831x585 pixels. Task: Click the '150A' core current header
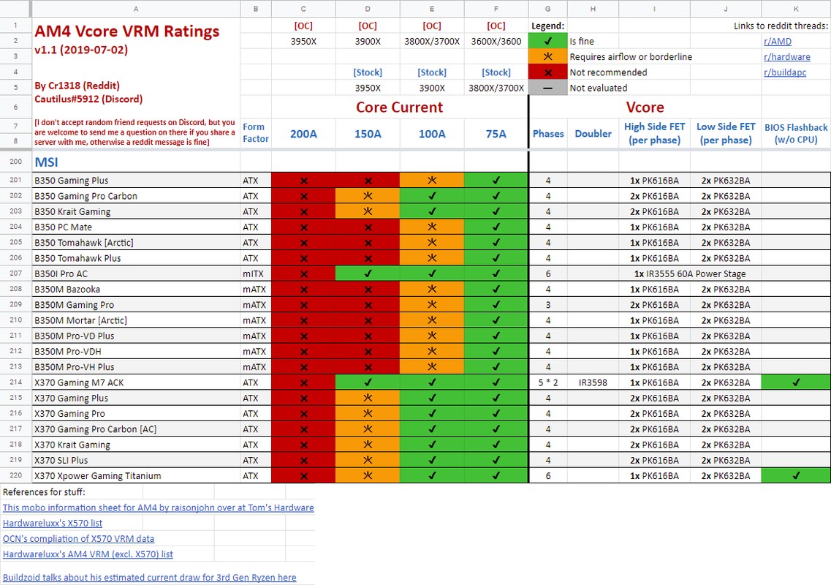point(368,134)
